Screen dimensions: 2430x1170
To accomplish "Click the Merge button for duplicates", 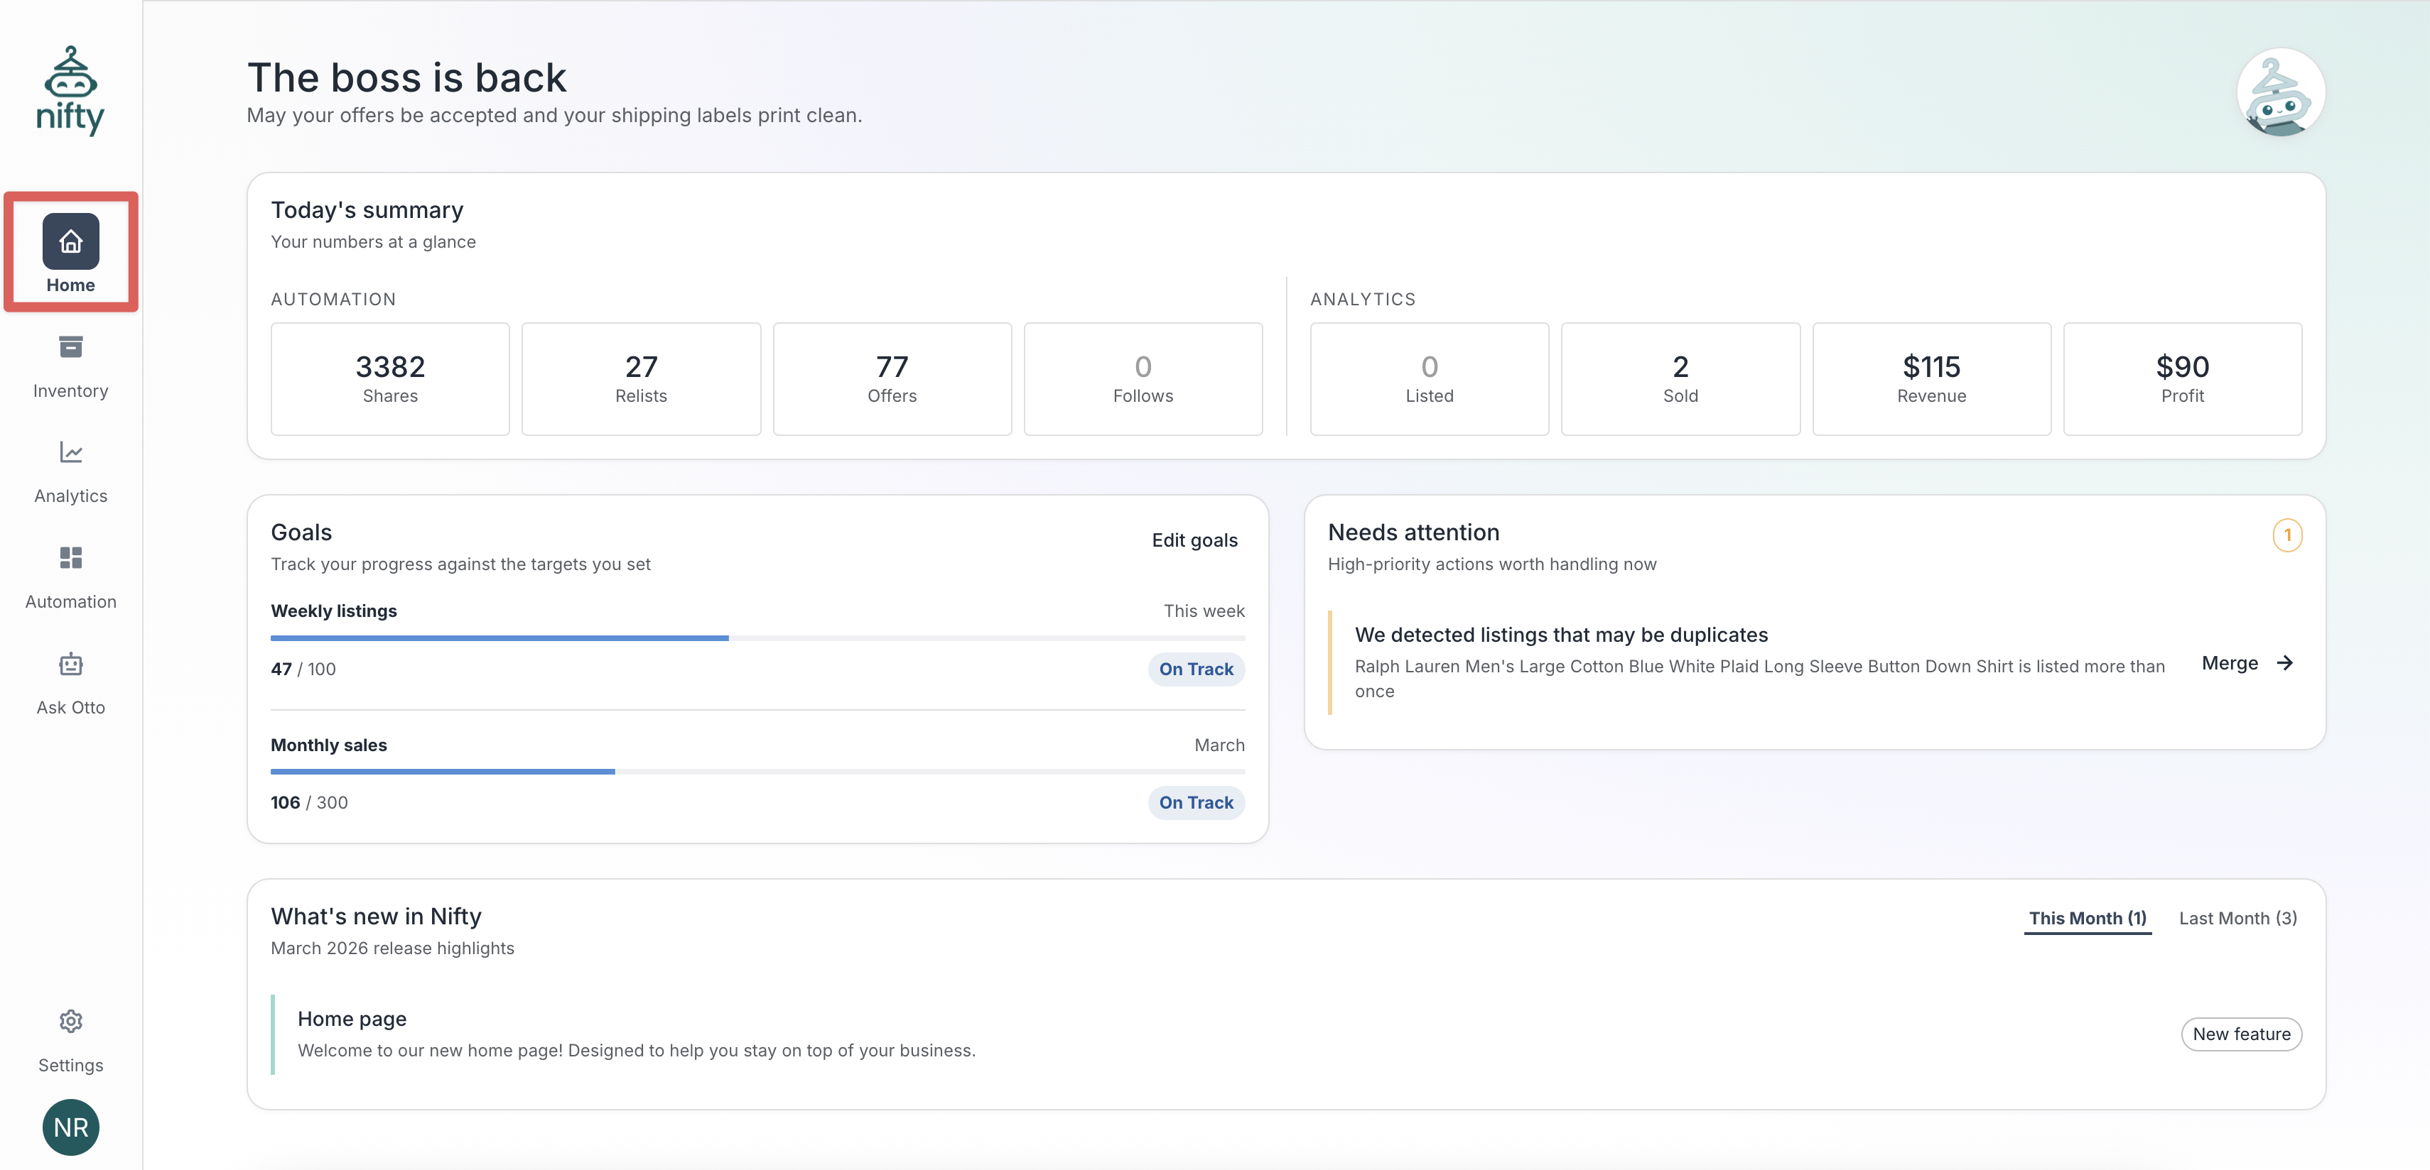I will coord(2229,663).
